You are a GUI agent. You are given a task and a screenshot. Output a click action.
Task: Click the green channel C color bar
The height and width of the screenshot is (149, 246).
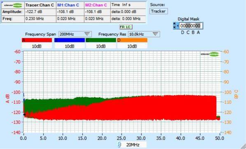click(101, 40)
